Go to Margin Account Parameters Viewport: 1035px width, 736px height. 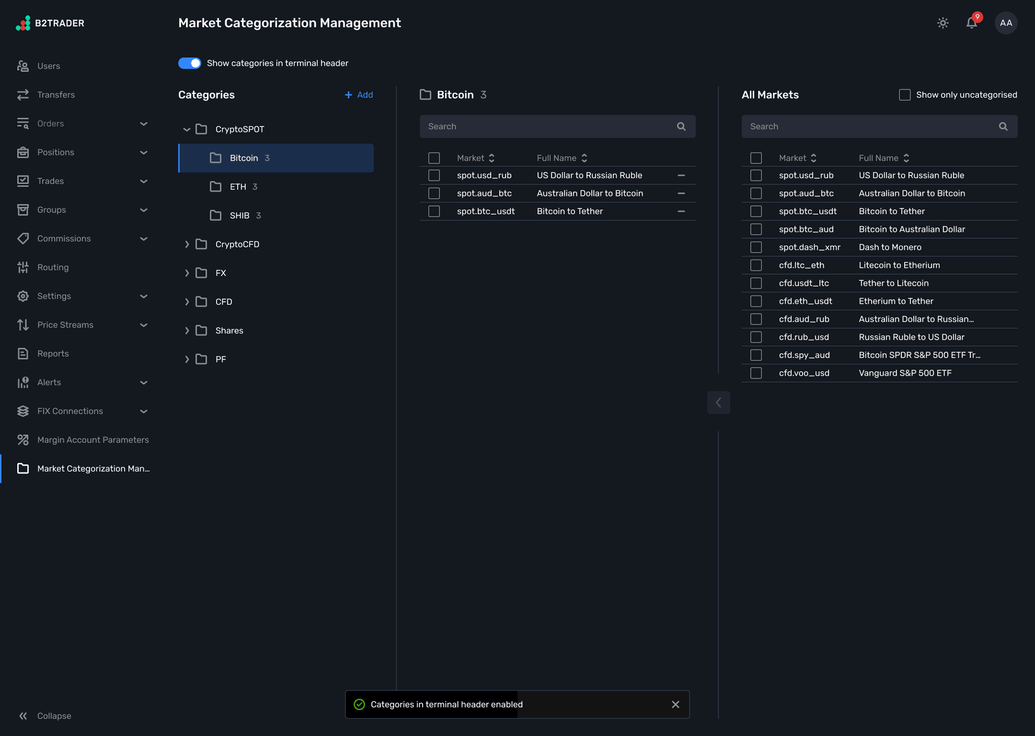point(93,440)
